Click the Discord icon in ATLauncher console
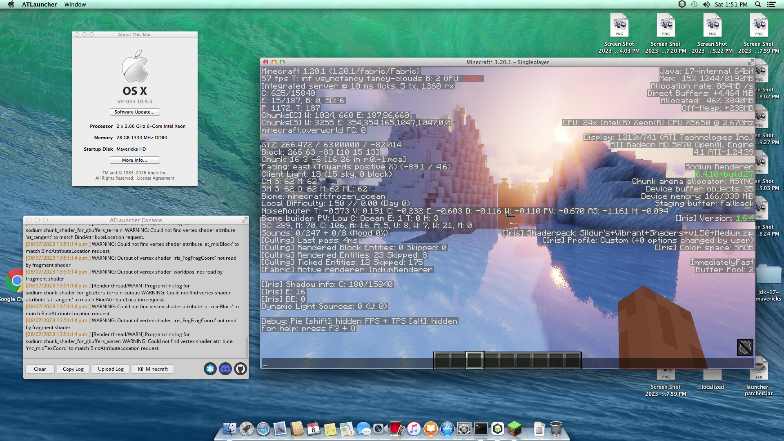The image size is (784, 441). coord(225,369)
